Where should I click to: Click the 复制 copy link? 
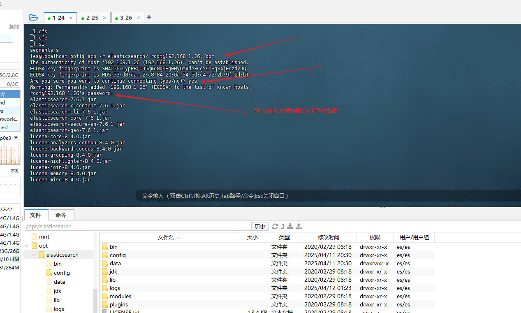[14, 26]
